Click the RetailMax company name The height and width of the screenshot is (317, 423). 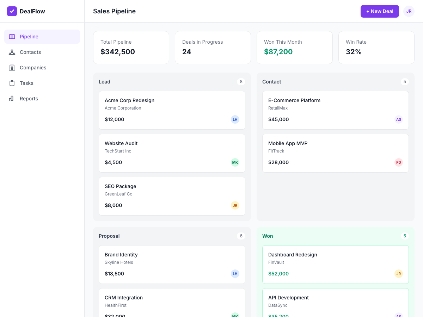coord(278,108)
